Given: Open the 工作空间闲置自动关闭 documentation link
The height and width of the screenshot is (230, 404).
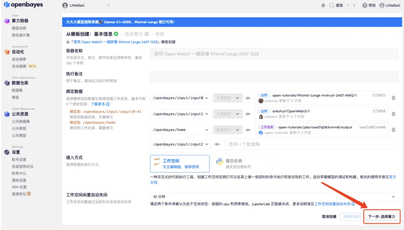Looking at the screenshot, I should [x=334, y=204].
